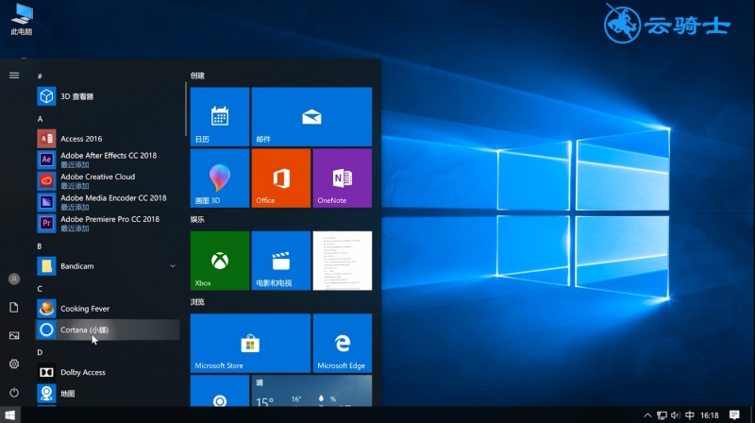This screenshot has width=755, height=423.
Task: Launch Adobe Premiere Pro CC 2018
Action: pyautogui.click(x=108, y=223)
